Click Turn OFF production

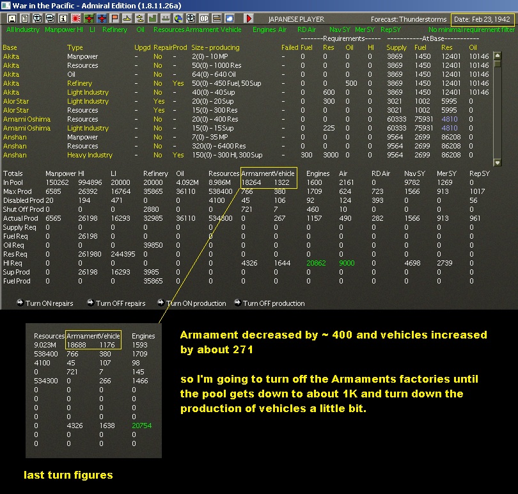pyautogui.click(x=274, y=303)
